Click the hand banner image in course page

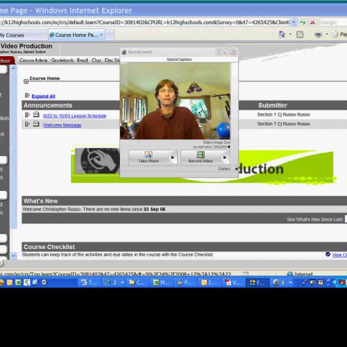[x=97, y=161]
